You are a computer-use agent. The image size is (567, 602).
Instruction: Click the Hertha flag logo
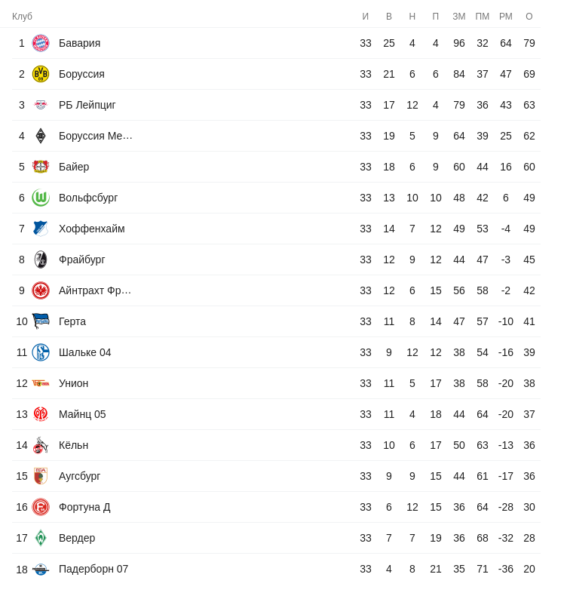pyautogui.click(x=41, y=321)
